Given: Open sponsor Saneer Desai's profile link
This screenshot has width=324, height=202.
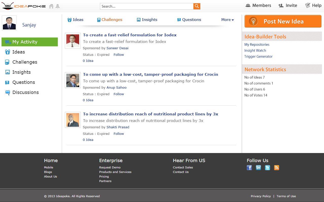Looking at the screenshot, I should pos(117,48).
